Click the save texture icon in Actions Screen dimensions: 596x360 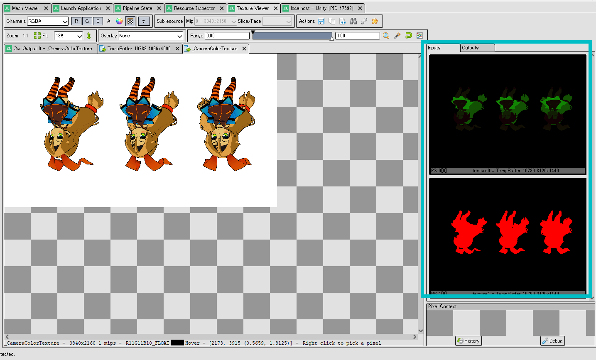(321, 21)
